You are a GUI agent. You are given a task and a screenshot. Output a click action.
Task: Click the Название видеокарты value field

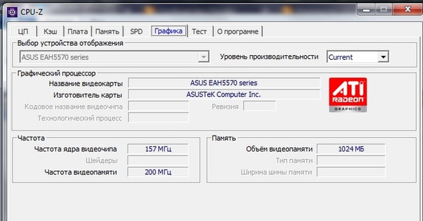pyautogui.click(x=223, y=83)
